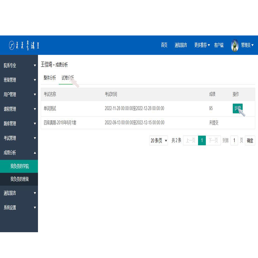Click the 下一页 pagination button

tap(213, 140)
